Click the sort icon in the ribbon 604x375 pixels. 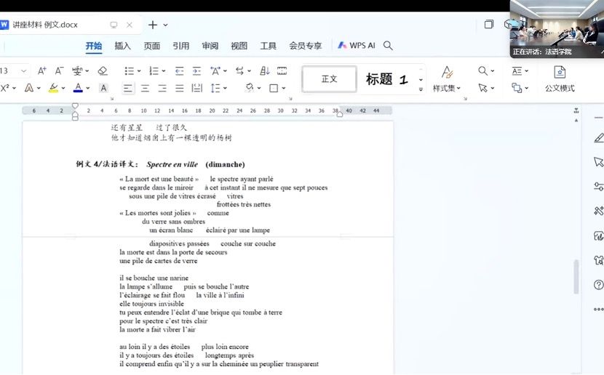click(265, 70)
